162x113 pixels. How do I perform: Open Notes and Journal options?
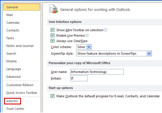(x=20, y=46)
